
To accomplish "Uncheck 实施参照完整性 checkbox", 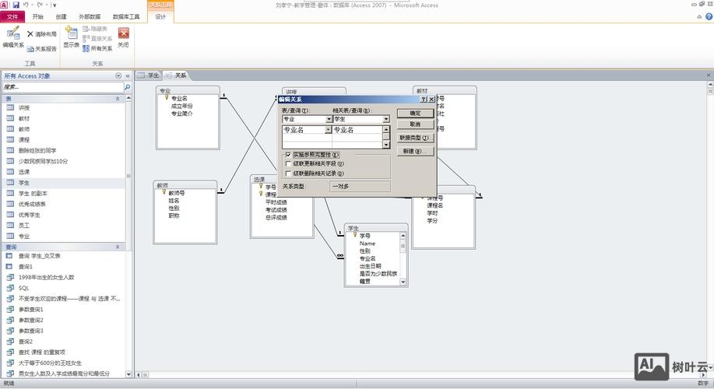I will pos(288,155).
